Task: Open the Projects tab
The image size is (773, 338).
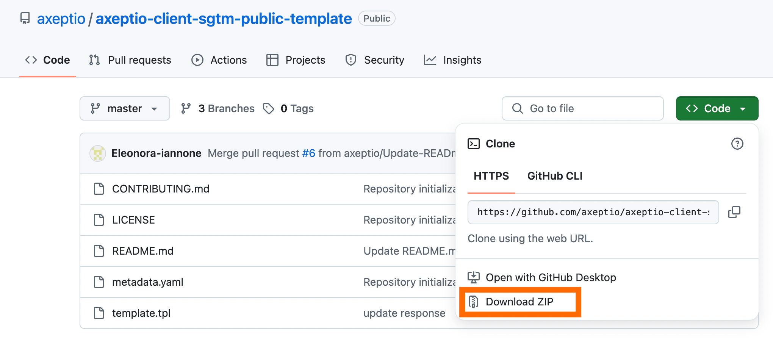Action: click(296, 60)
